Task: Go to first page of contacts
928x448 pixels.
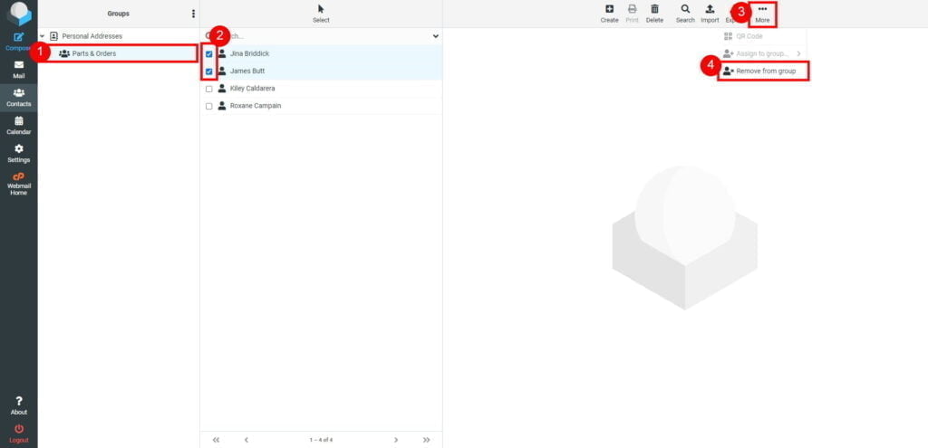Action: 216,440
